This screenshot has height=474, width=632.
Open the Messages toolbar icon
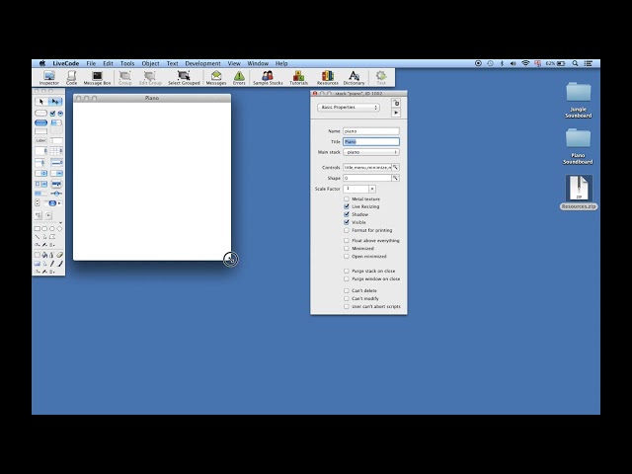(x=216, y=78)
